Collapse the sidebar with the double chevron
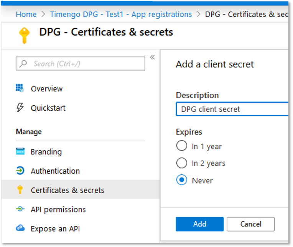The image size is (293, 247). pos(153,57)
